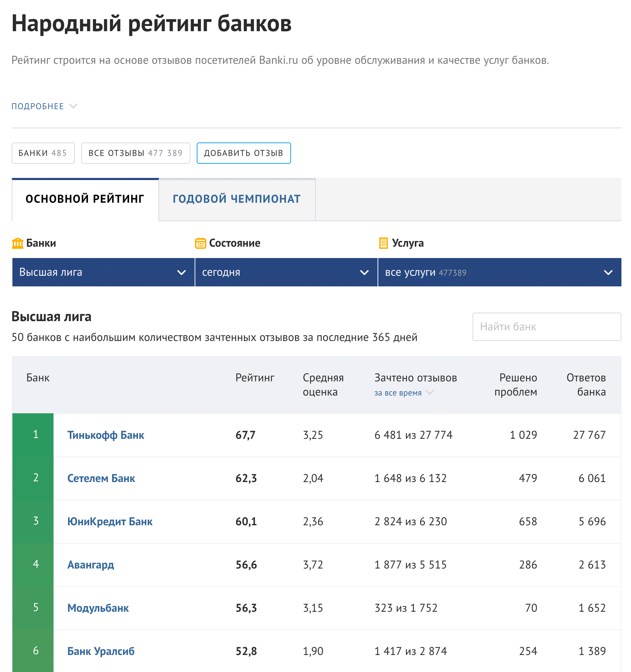Open the Тинькофф Банк link

click(106, 435)
